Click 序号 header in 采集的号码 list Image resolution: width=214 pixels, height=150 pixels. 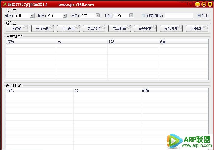coord(40,90)
